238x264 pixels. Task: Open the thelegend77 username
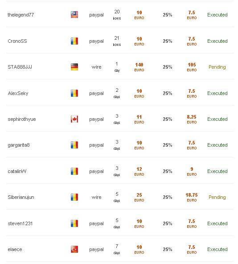tap(21, 15)
